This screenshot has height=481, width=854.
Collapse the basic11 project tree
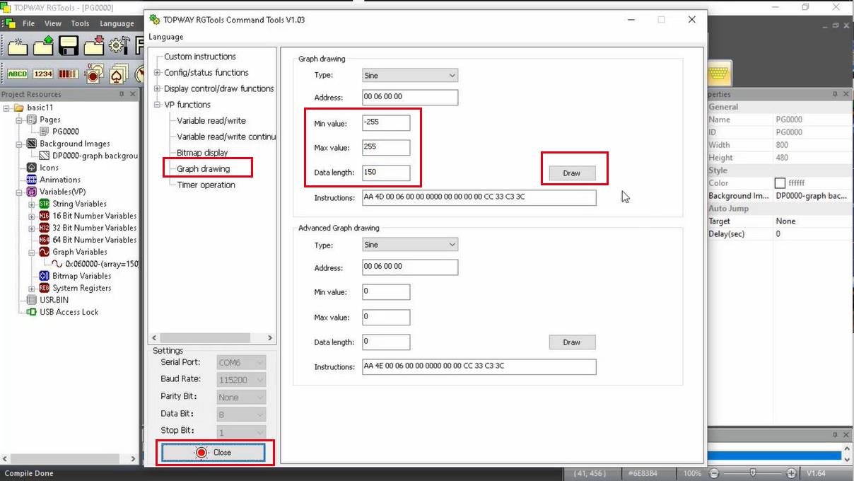6,108
